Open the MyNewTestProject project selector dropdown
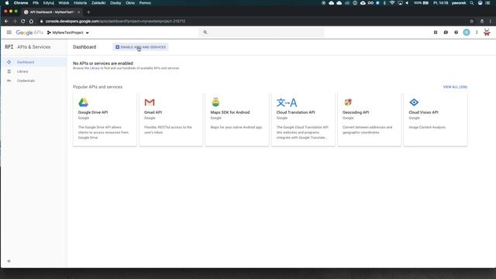 [68, 33]
